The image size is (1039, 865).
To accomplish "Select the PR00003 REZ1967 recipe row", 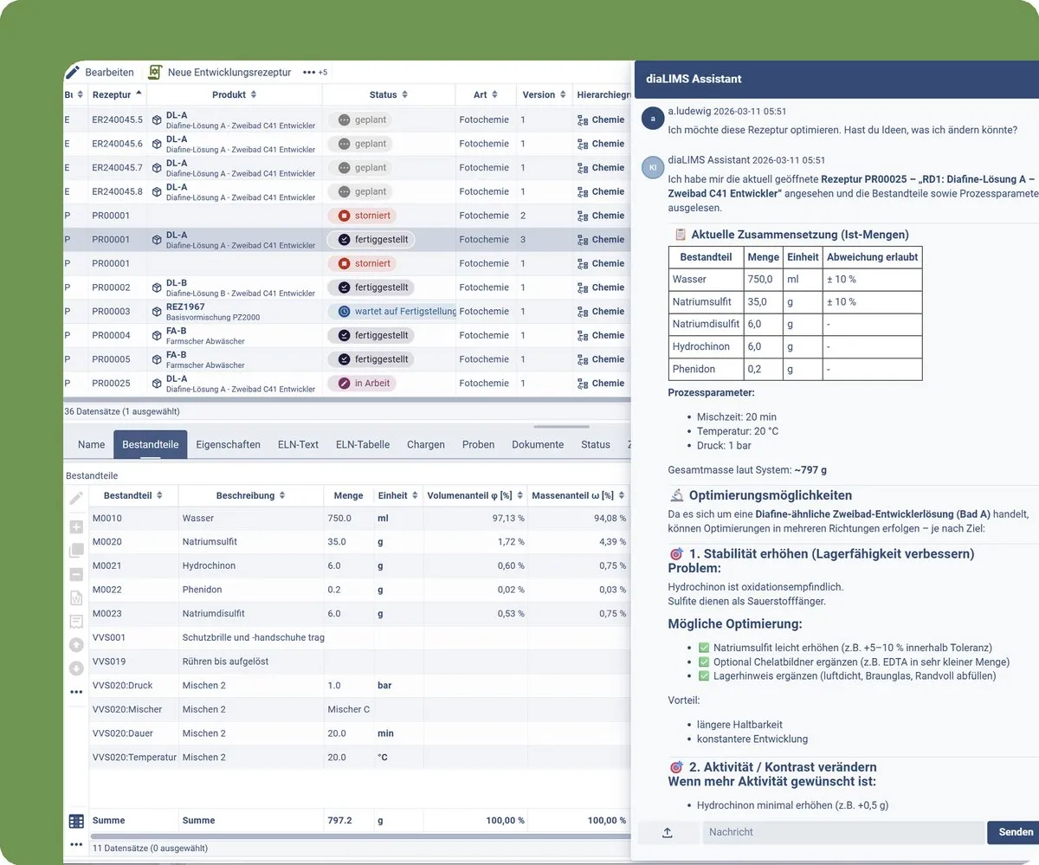I will (347, 312).
